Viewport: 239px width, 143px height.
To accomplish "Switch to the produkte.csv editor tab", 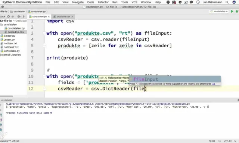I will coord(63,16).
